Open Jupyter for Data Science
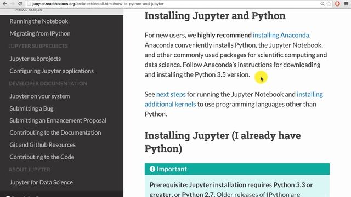This screenshot has height=197, width=351. click(41, 182)
